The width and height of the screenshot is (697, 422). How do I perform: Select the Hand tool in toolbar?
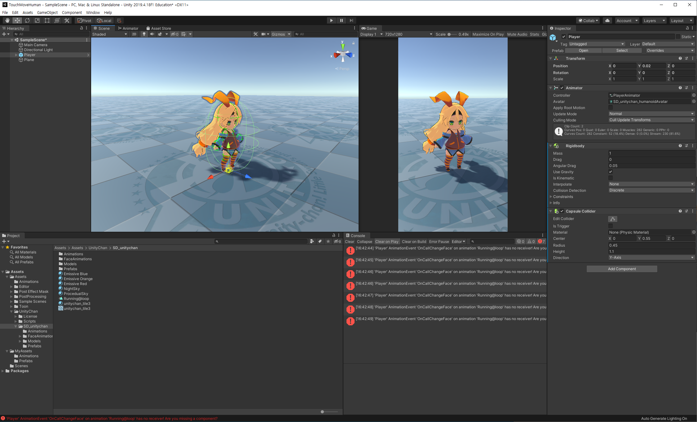pyautogui.click(x=7, y=20)
